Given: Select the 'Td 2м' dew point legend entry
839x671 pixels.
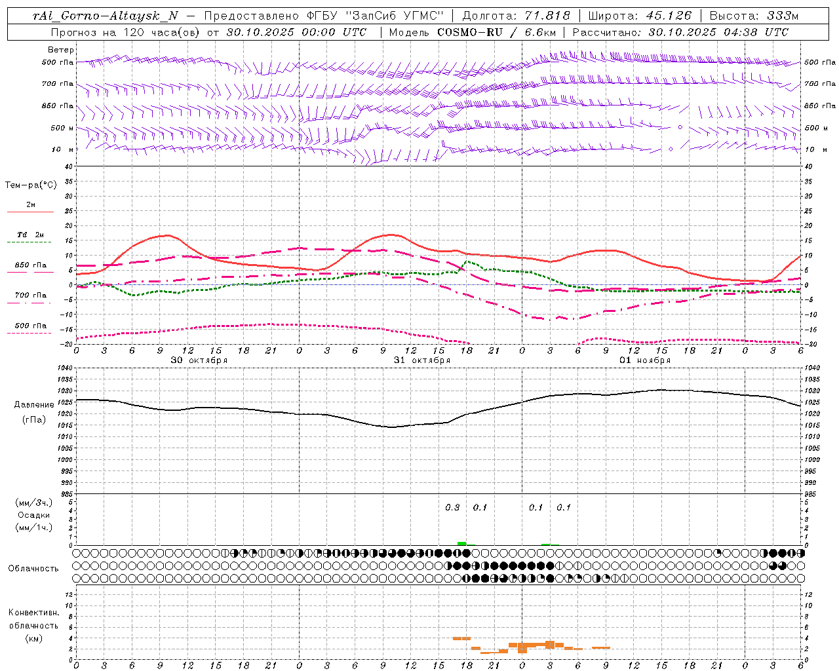Looking at the screenshot, I should (31, 235).
